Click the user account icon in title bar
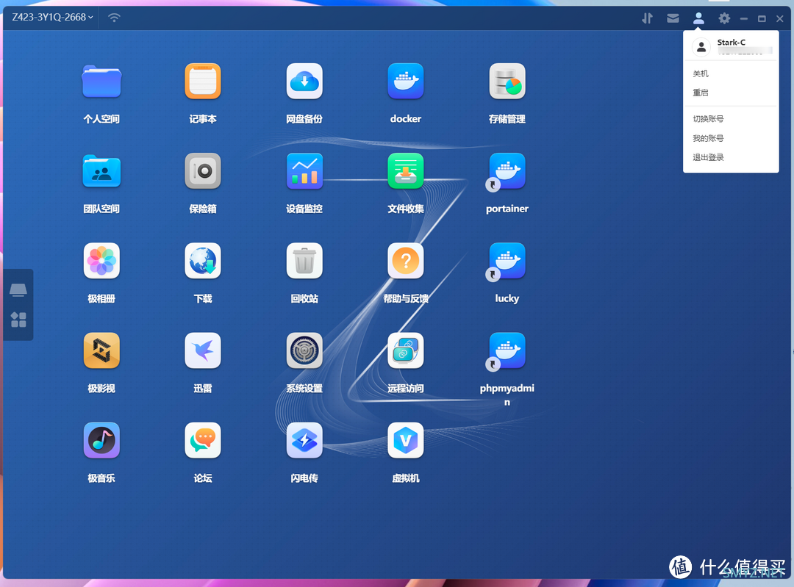The height and width of the screenshot is (587, 794). click(x=698, y=18)
